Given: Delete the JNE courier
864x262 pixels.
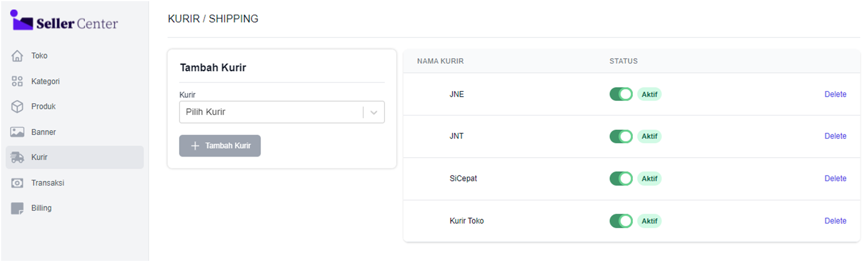Looking at the screenshot, I should (835, 94).
